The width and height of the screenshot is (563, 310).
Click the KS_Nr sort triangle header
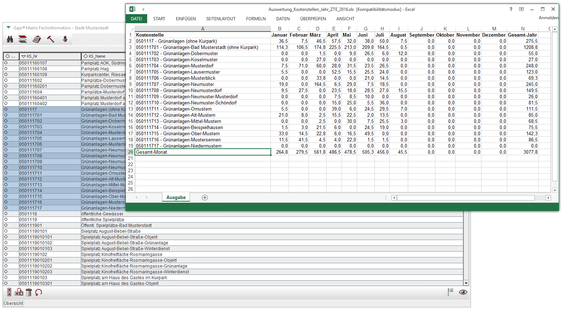click(x=24, y=57)
